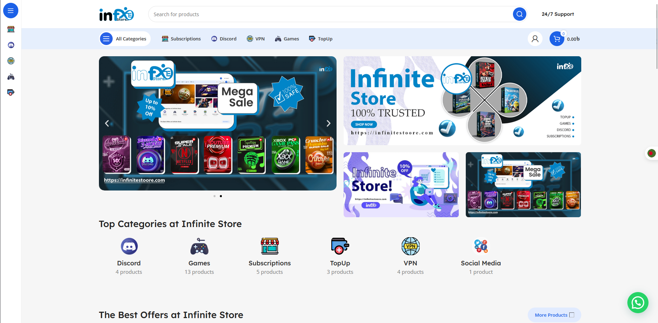
Task: Click the '13 products' count text
Action: [199, 272]
